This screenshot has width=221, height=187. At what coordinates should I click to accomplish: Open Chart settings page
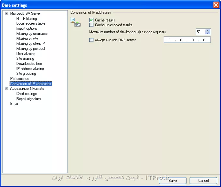(x=26, y=94)
